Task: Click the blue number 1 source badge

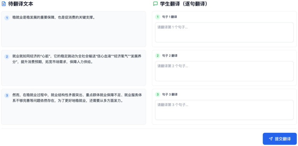Action: (x=7, y=18)
